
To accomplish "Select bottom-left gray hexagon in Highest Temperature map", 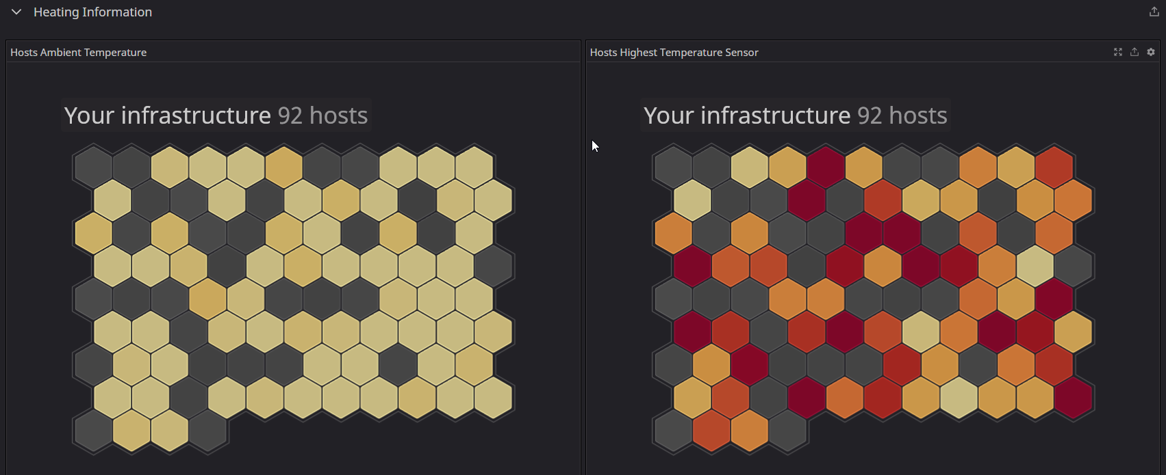I will click(x=673, y=431).
